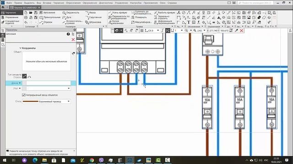
Task: Select the Фаска tool
Action: click(x=91, y=13)
